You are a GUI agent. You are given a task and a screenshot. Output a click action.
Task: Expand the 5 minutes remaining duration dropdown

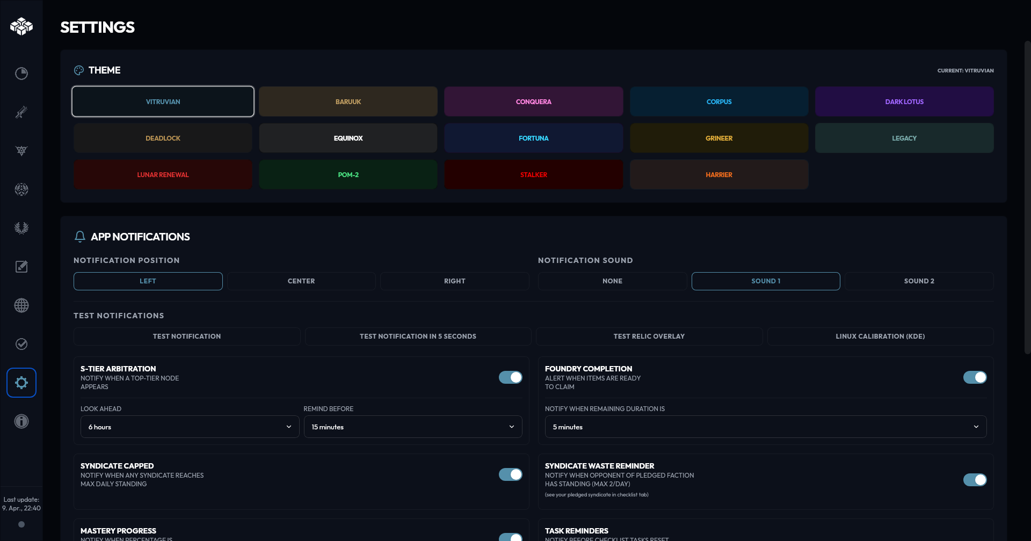[765, 427]
